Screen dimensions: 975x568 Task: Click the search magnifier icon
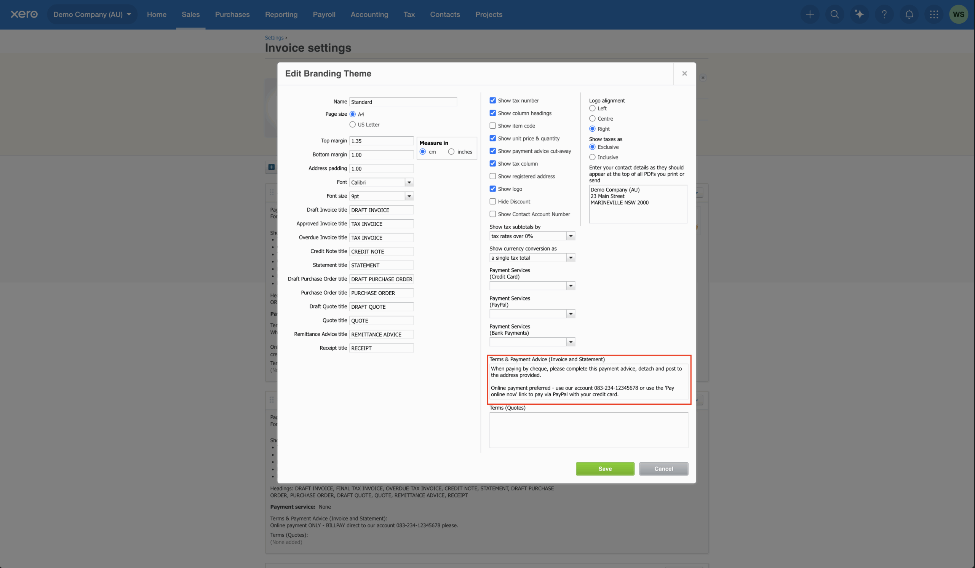834,14
